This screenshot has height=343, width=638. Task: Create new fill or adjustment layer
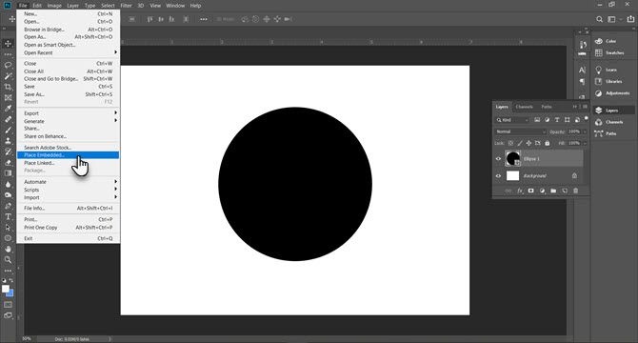(x=542, y=191)
